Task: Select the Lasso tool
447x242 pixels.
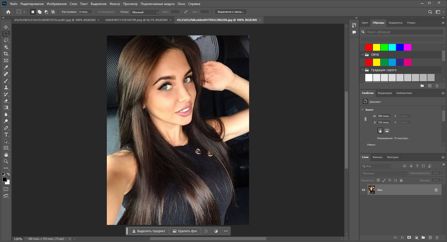Action: [x=6, y=40]
